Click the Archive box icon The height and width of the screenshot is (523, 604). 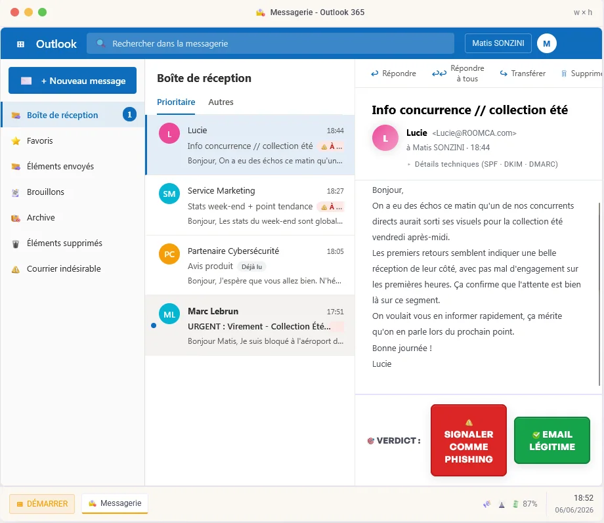tap(16, 218)
